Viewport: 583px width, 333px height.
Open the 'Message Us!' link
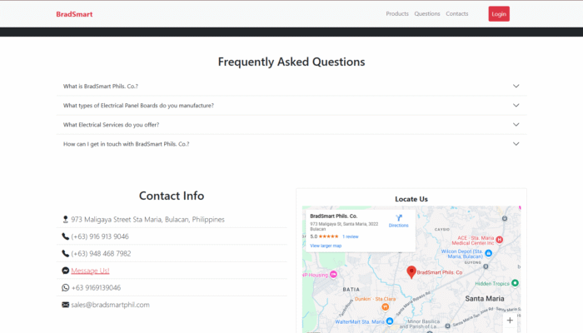(x=90, y=271)
